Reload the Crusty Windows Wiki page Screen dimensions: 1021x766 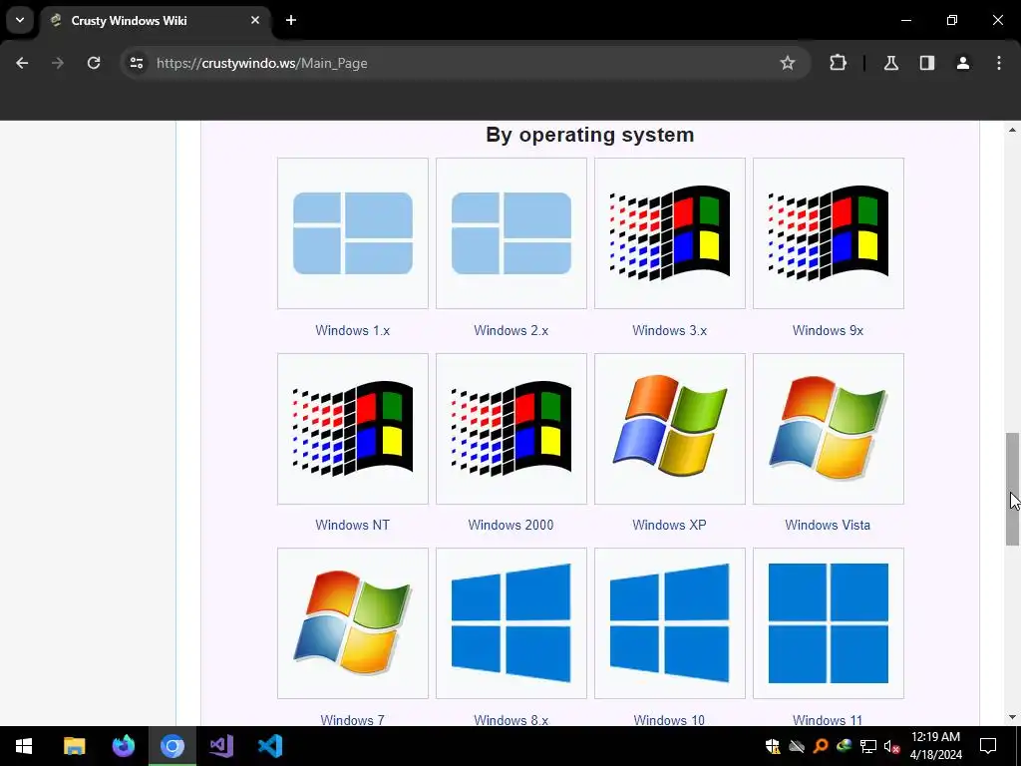(94, 63)
